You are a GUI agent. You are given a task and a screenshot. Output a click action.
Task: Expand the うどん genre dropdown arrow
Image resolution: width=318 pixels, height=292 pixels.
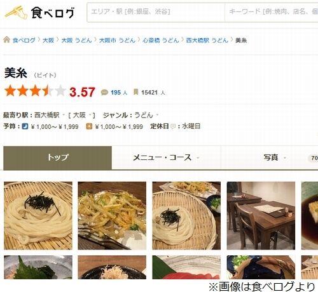tap(157, 116)
